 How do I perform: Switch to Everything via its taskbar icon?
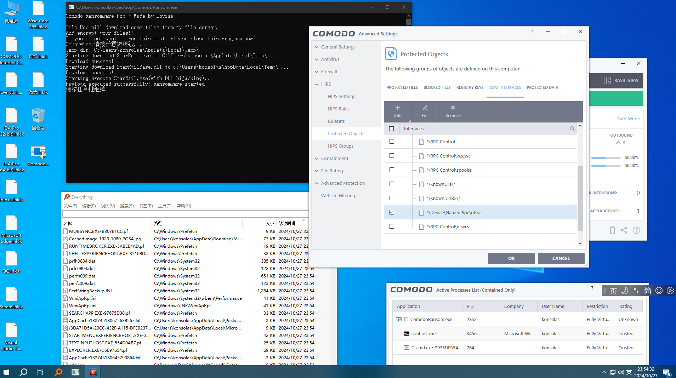58,372
